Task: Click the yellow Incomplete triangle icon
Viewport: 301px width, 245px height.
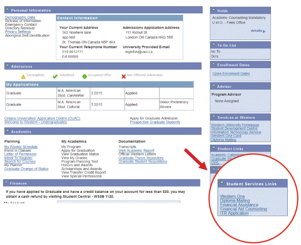Action: pyautogui.click(x=23, y=77)
